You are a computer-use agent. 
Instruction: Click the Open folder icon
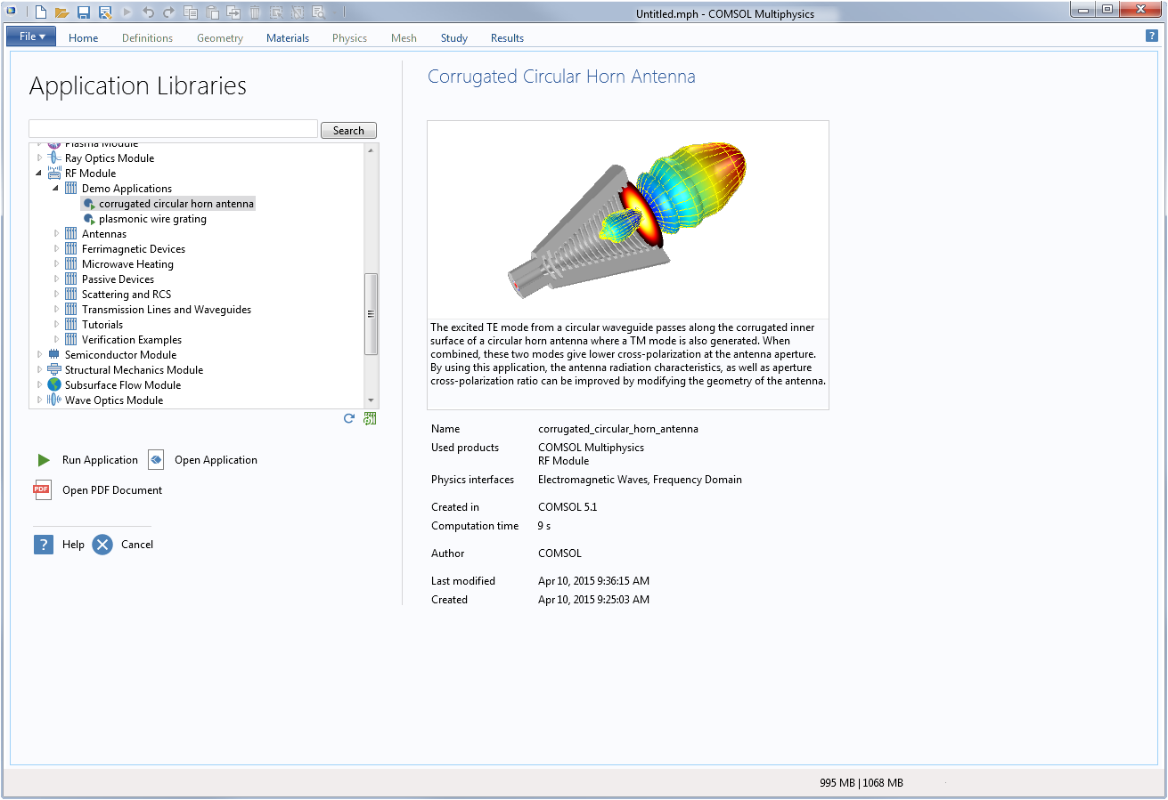[61, 12]
